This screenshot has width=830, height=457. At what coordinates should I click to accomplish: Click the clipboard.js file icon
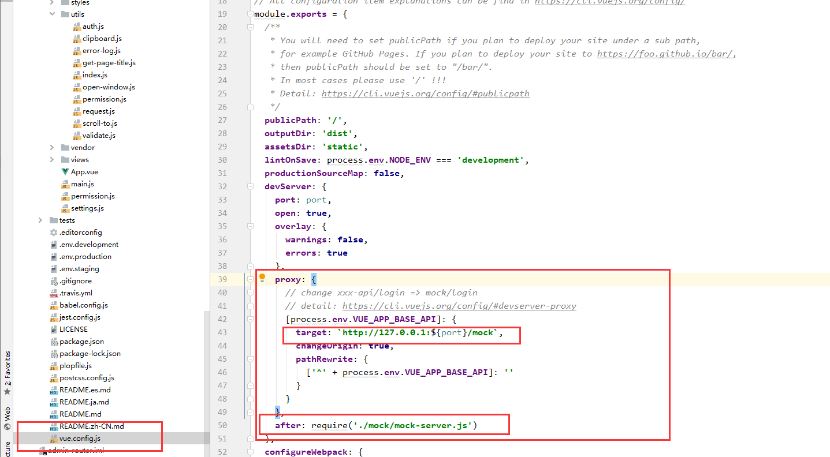(76, 39)
